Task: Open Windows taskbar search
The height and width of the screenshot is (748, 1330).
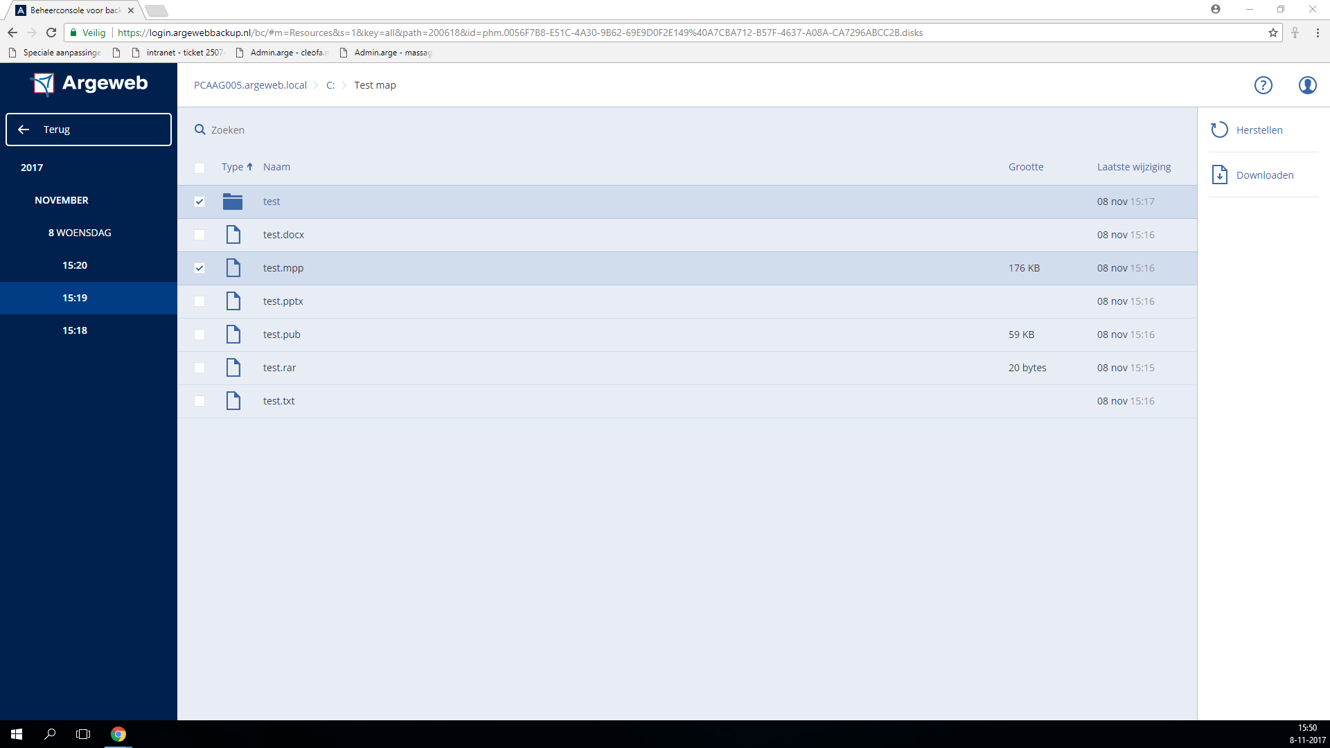Action: [x=50, y=734]
